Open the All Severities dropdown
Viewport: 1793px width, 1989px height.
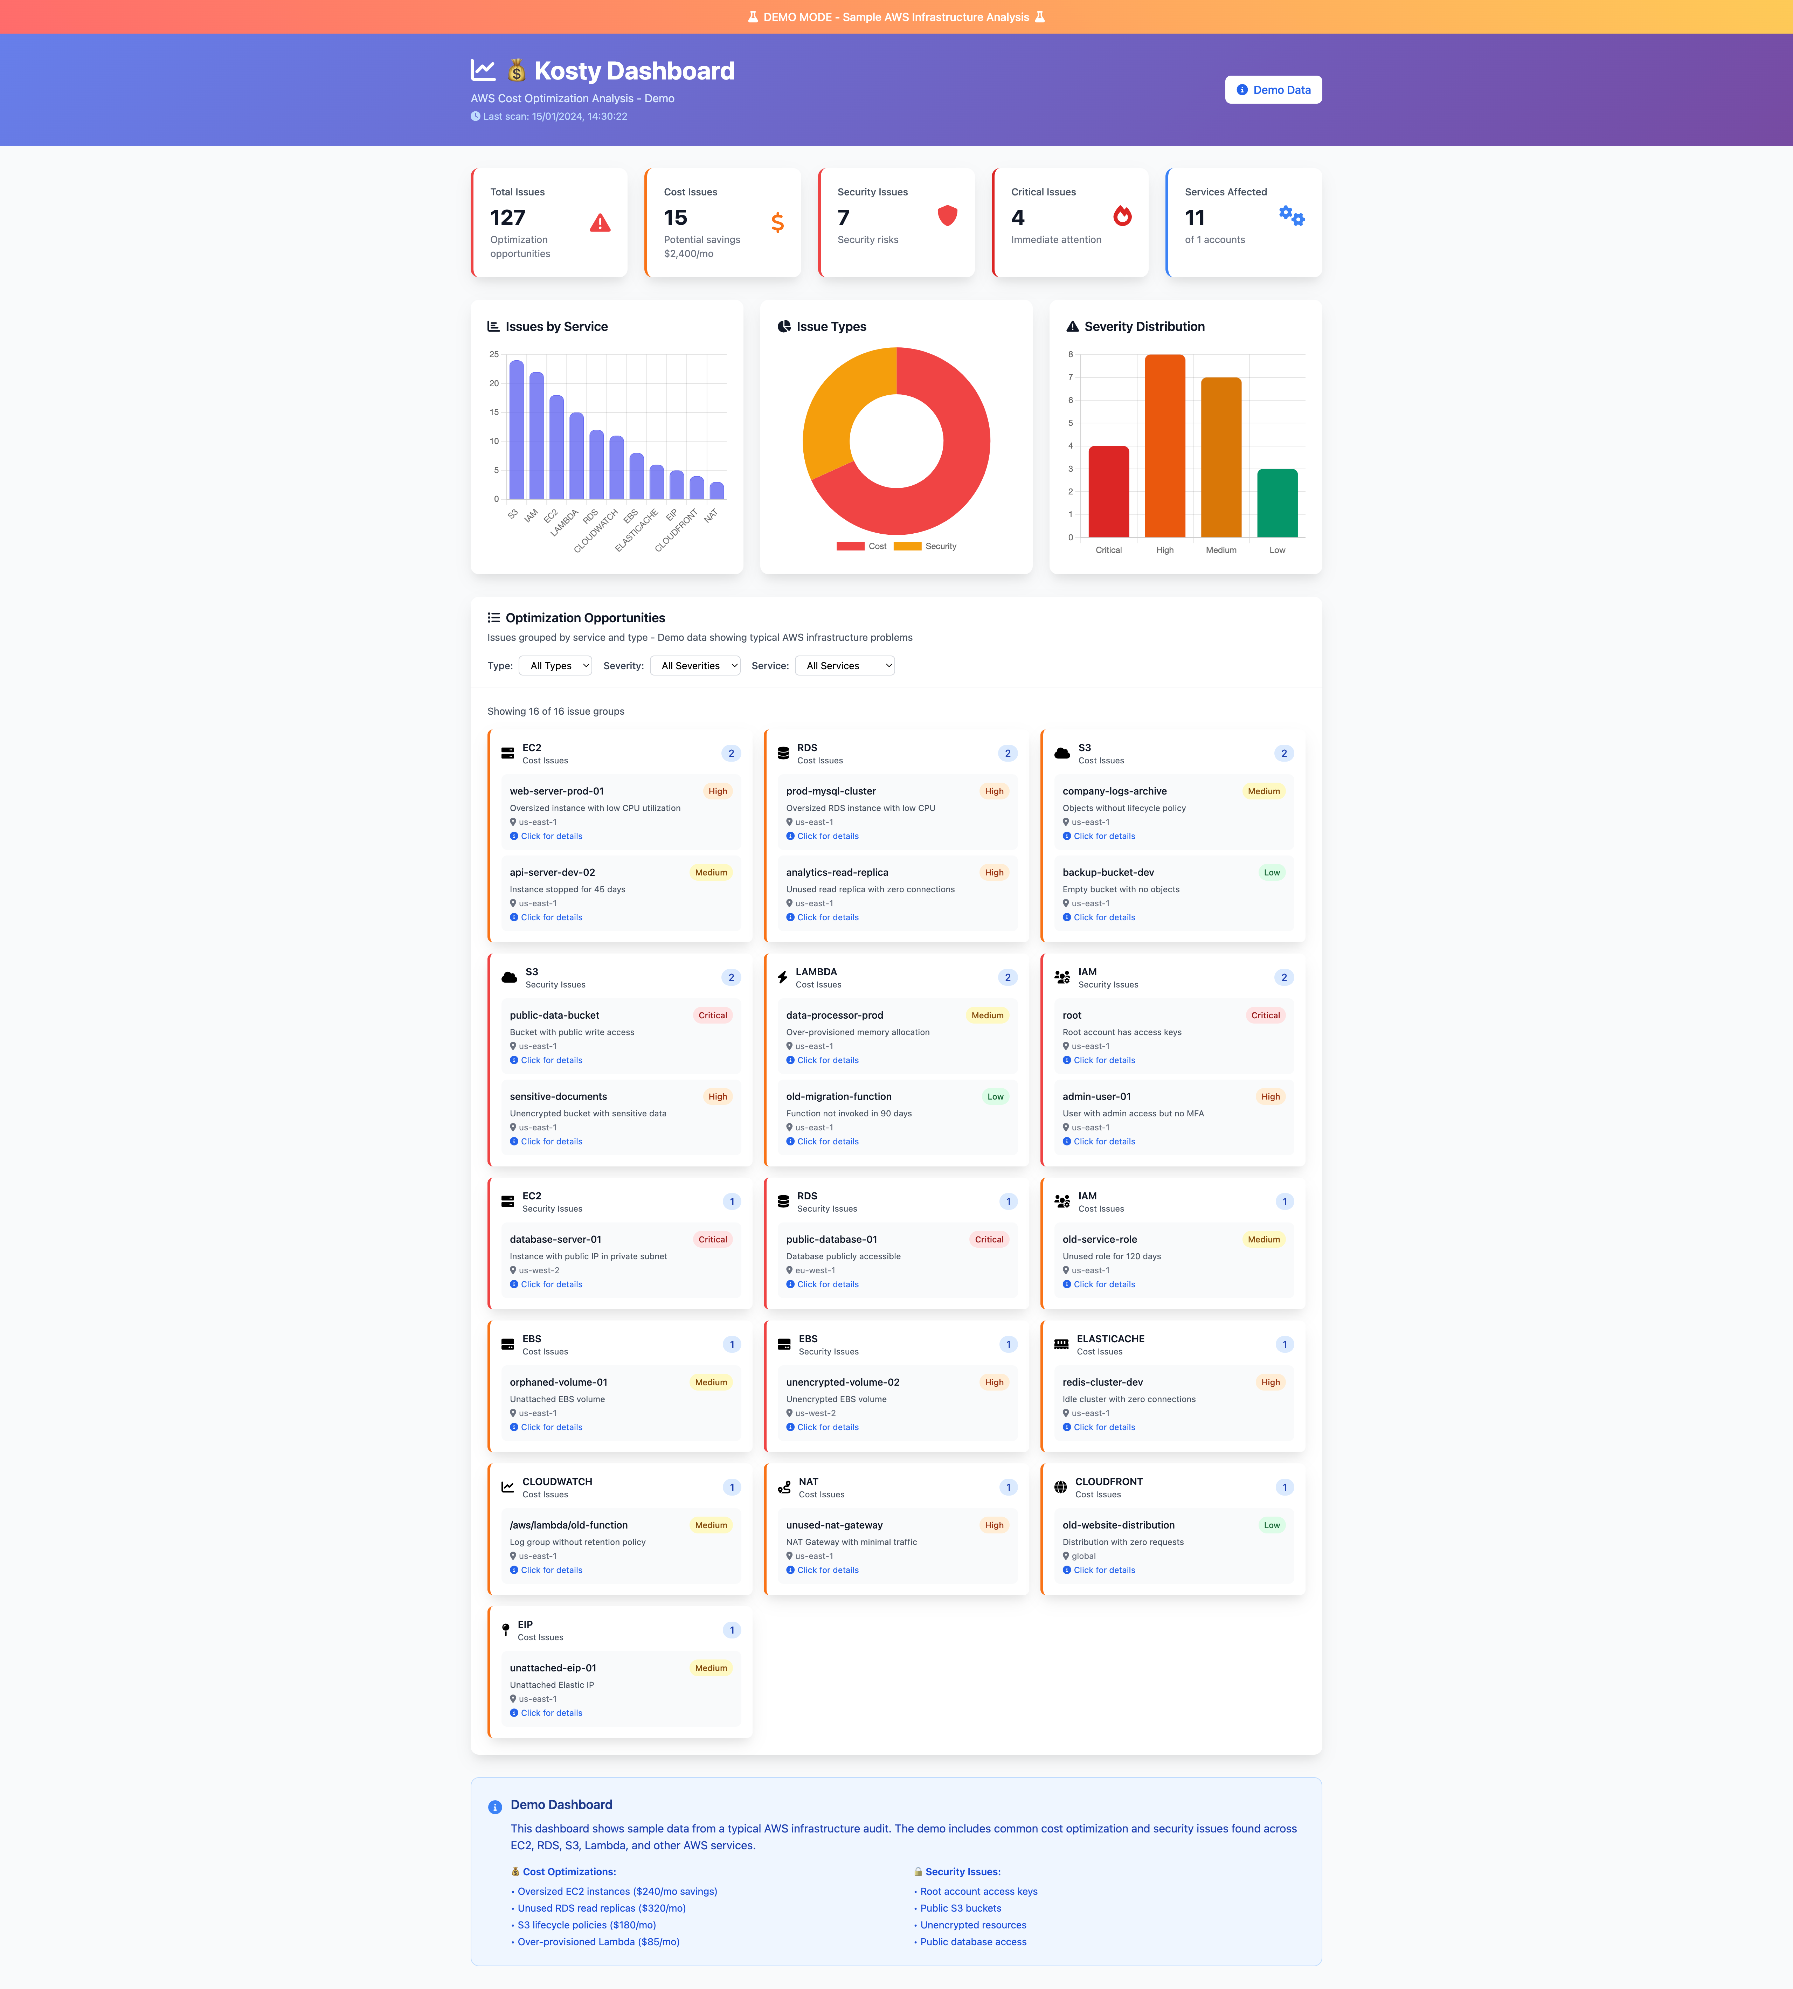coord(695,666)
